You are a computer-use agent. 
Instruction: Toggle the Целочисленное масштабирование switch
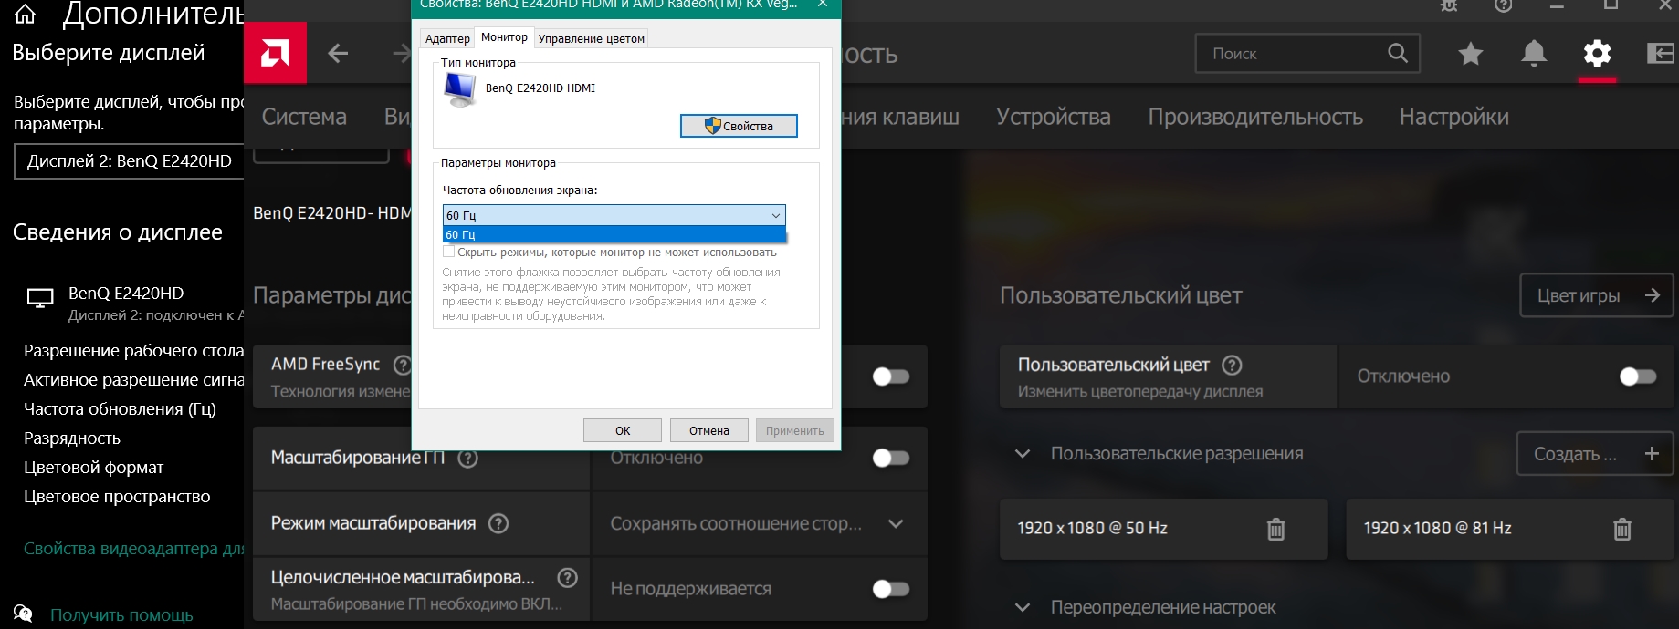(x=890, y=589)
